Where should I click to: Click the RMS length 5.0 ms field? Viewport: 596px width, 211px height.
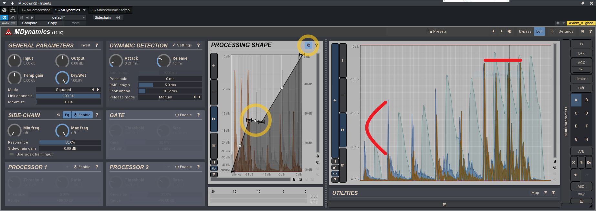tap(170, 85)
